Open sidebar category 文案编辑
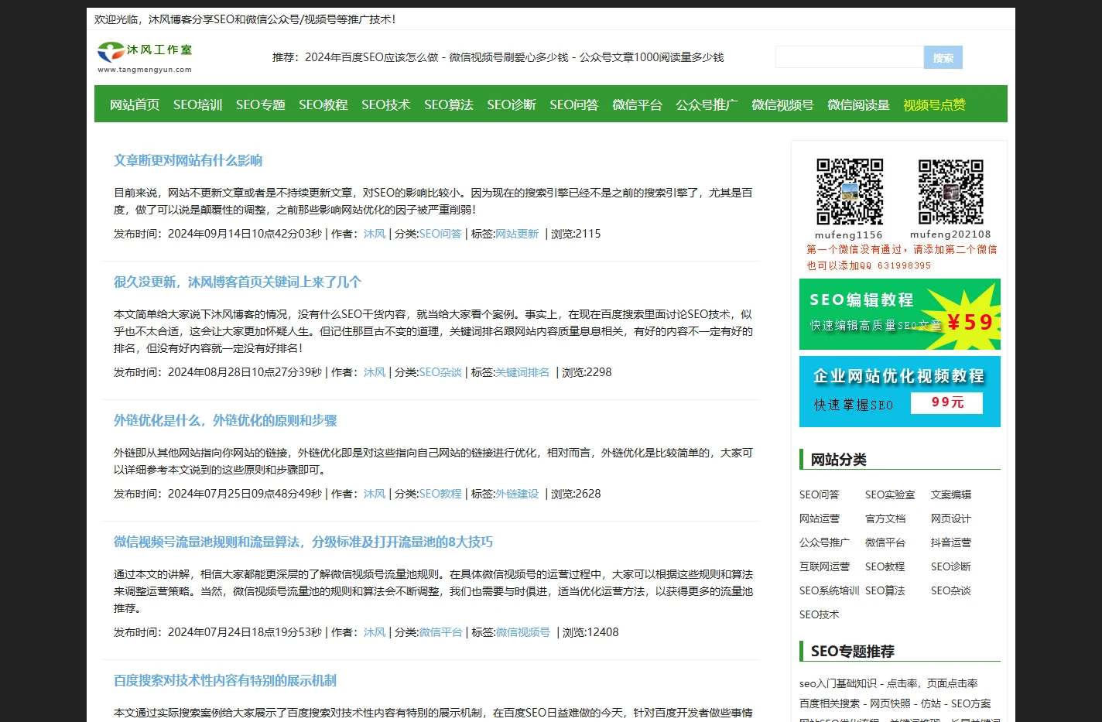This screenshot has width=1102, height=722. [951, 494]
